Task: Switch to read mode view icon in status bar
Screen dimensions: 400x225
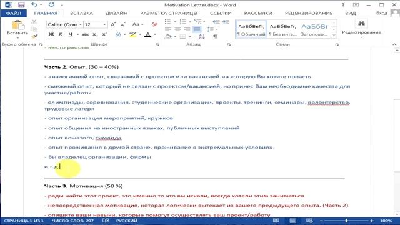Action: coord(276,221)
